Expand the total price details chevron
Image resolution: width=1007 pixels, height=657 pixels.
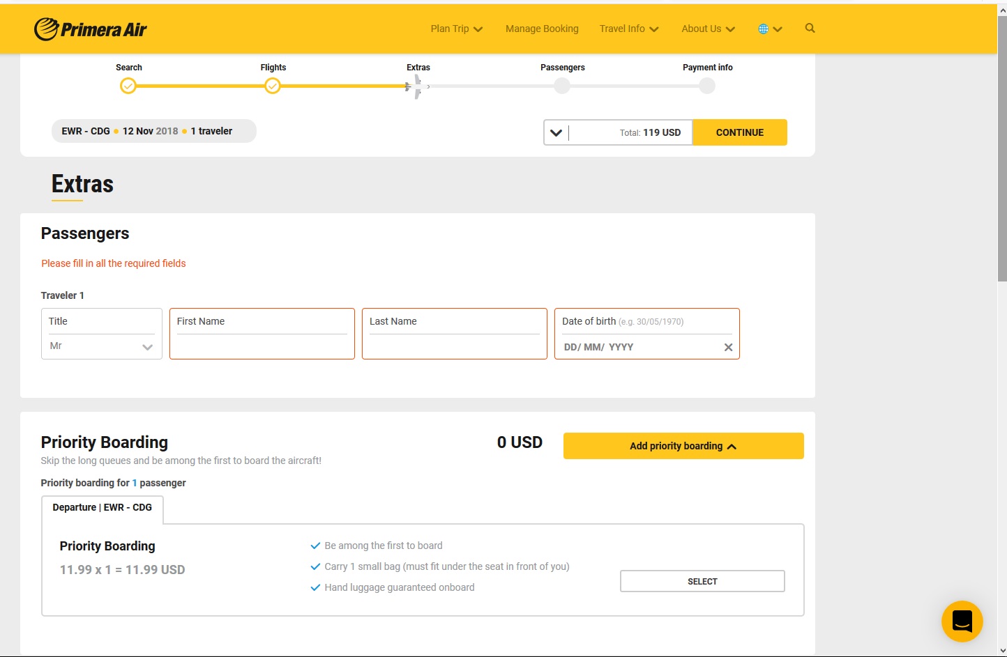[x=556, y=132]
